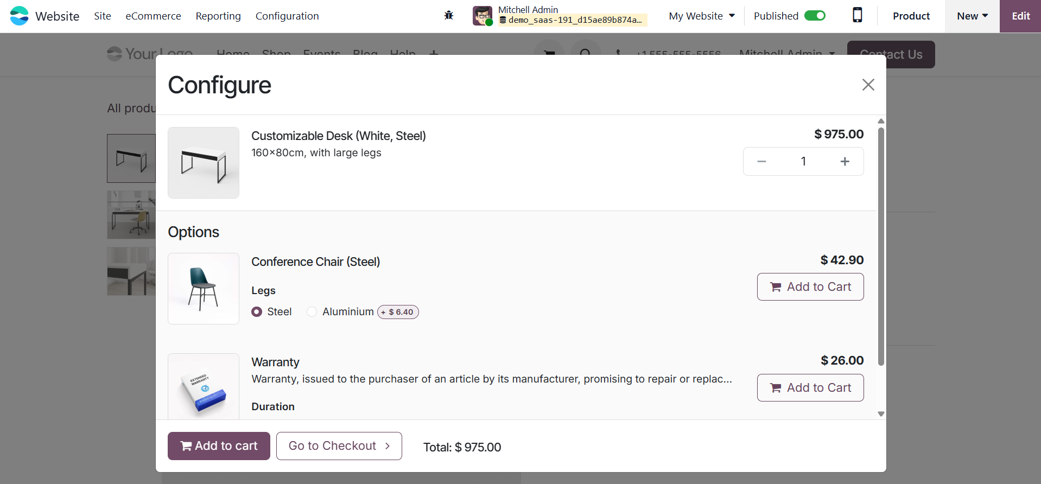Select the Steel legs radio button
1041x484 pixels.
click(257, 312)
